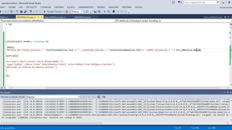Pin the editarNoticia.aspx.cs tab
232x130 pixels.
(39, 17)
